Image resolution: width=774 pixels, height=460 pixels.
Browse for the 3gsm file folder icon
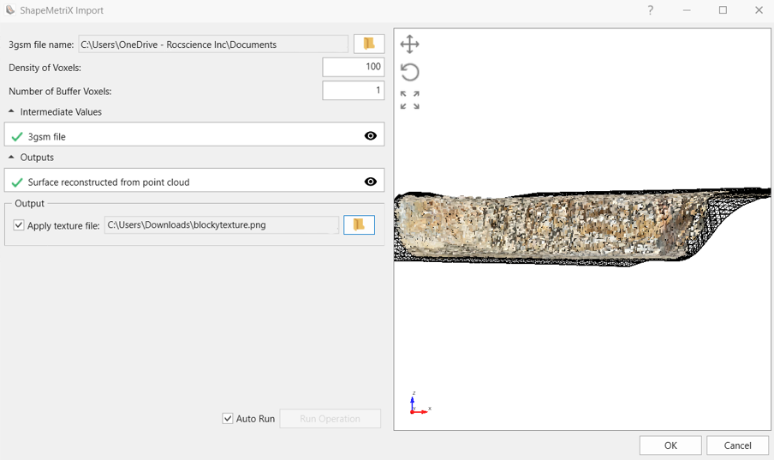coord(369,44)
